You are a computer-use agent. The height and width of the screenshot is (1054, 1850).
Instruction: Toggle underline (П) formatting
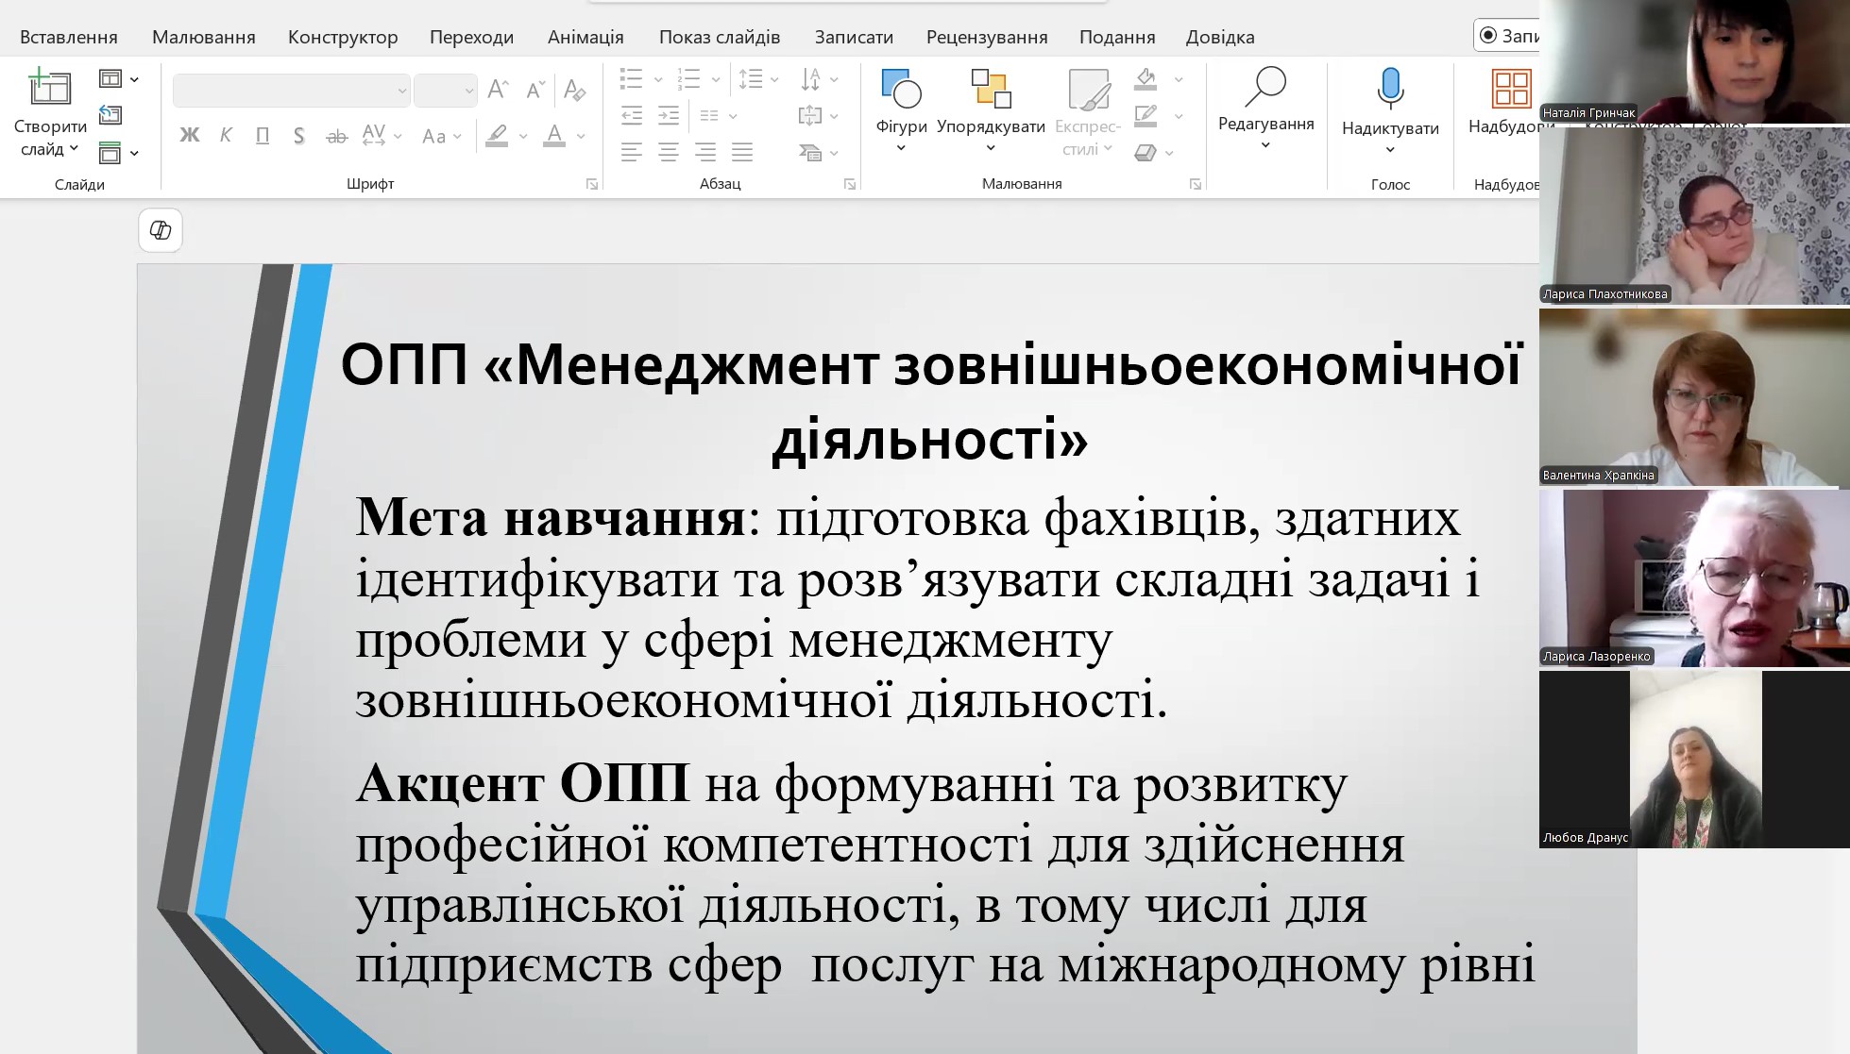pos(263,136)
